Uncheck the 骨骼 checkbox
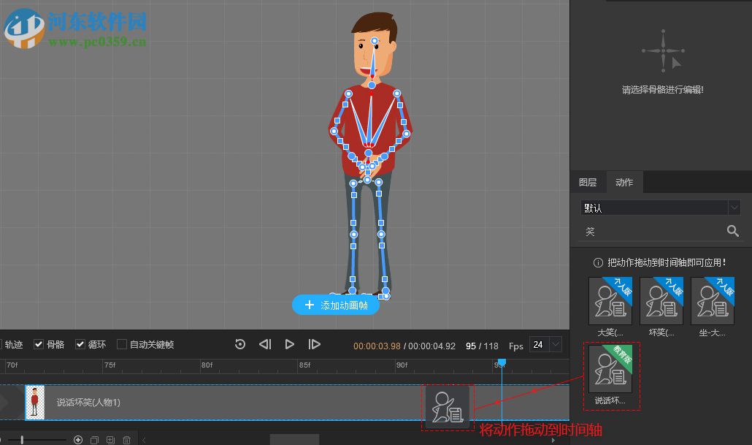752x445 pixels. pyautogui.click(x=39, y=344)
